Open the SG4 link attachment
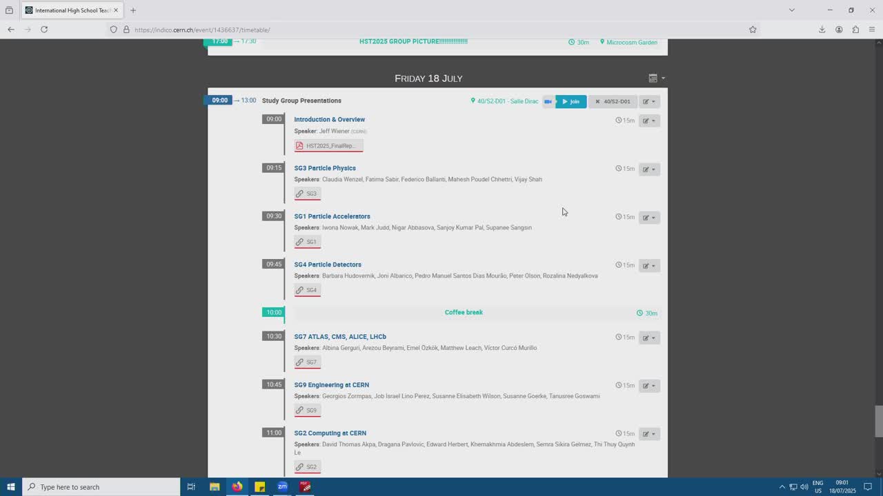 pyautogui.click(x=307, y=290)
